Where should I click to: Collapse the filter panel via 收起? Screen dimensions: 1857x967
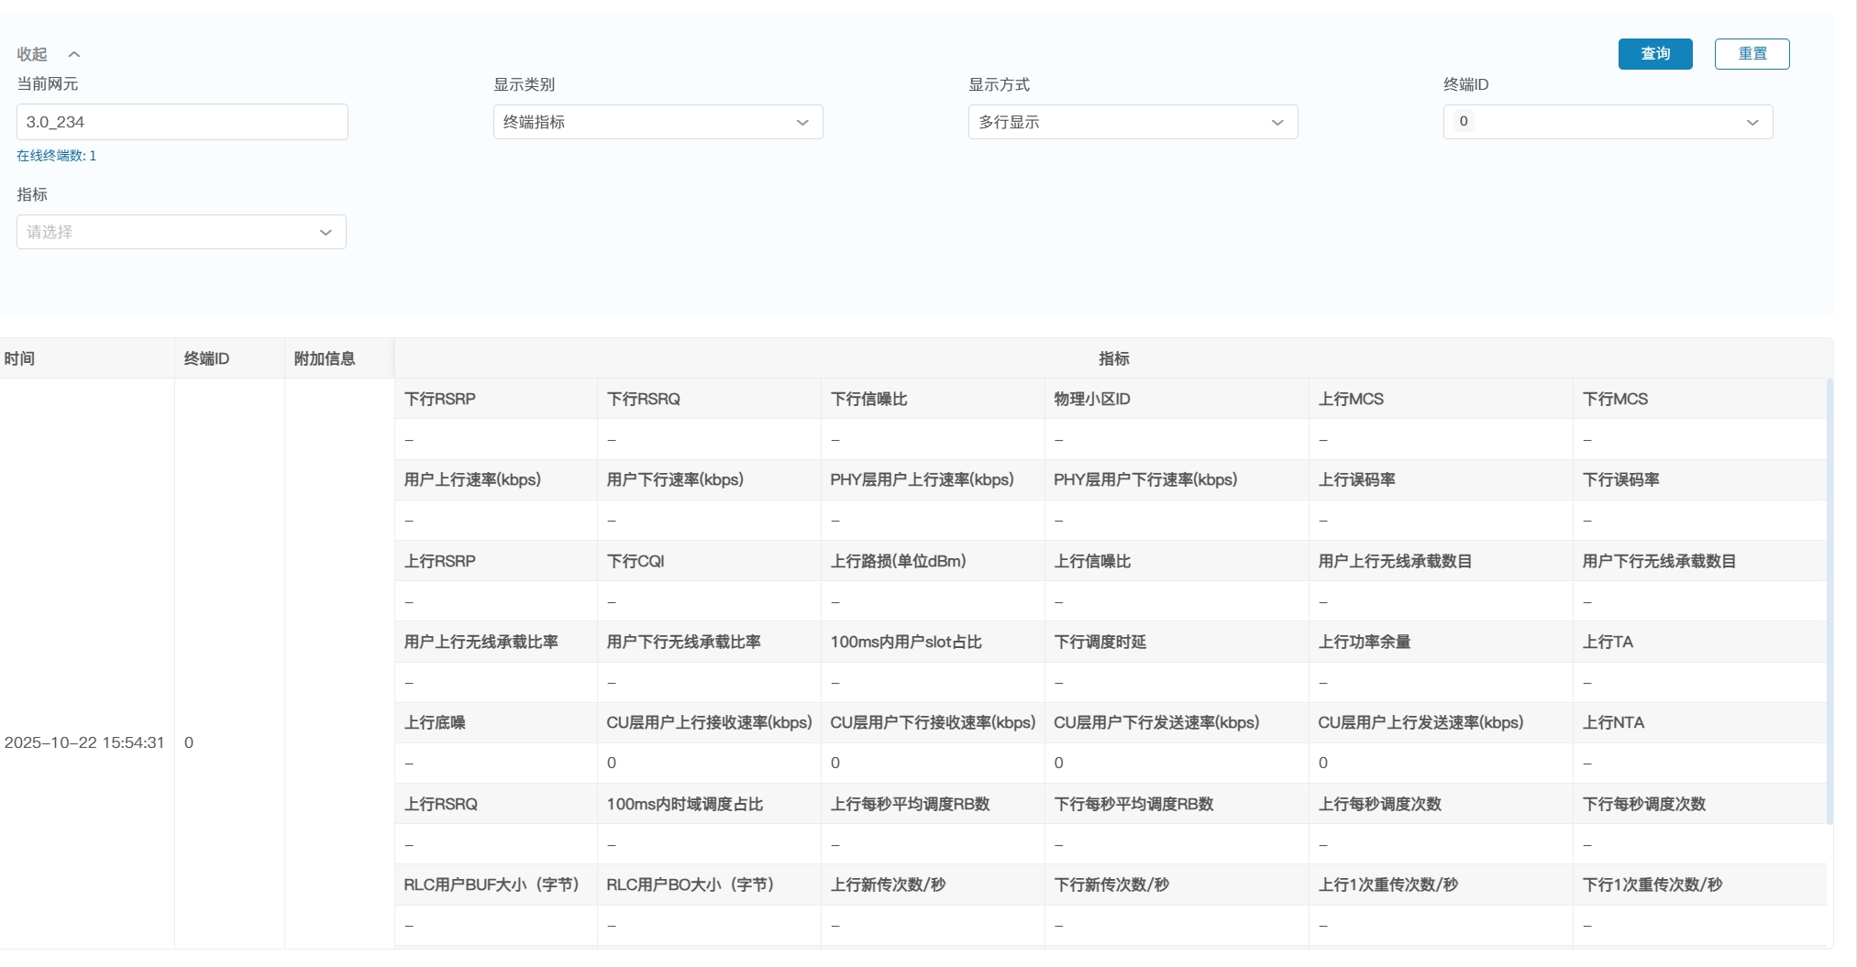48,54
